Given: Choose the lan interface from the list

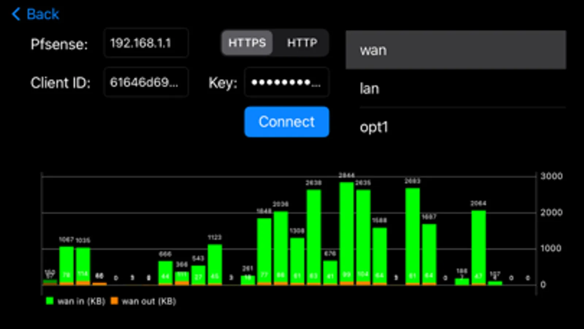Looking at the screenshot, I should click(456, 89).
